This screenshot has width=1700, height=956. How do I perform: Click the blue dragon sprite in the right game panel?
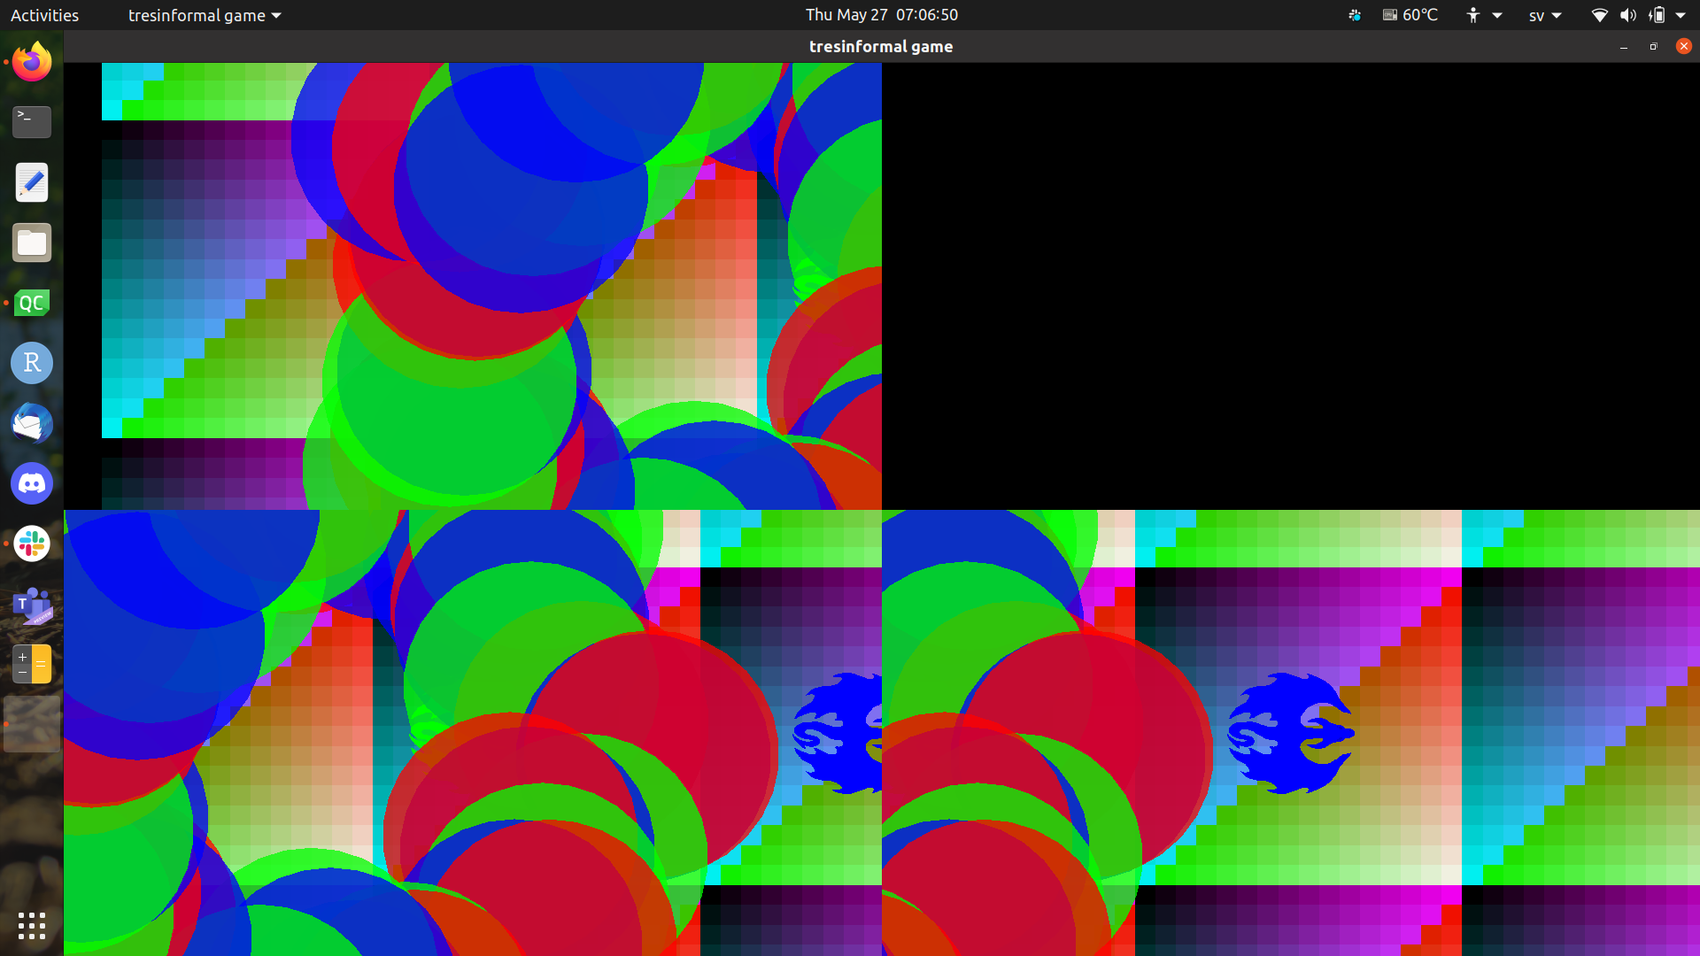(1288, 733)
